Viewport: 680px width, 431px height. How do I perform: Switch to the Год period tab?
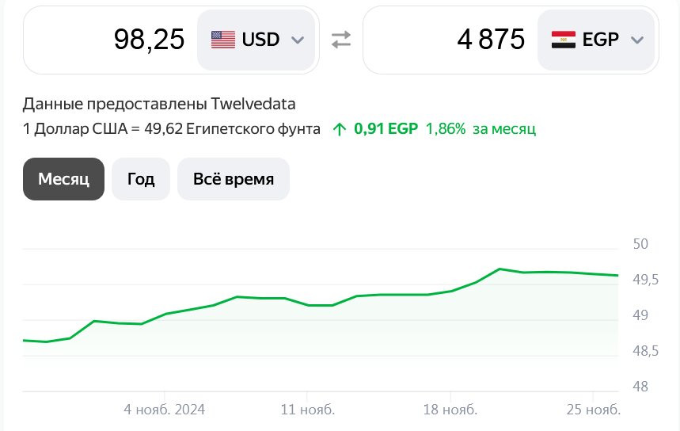[141, 178]
